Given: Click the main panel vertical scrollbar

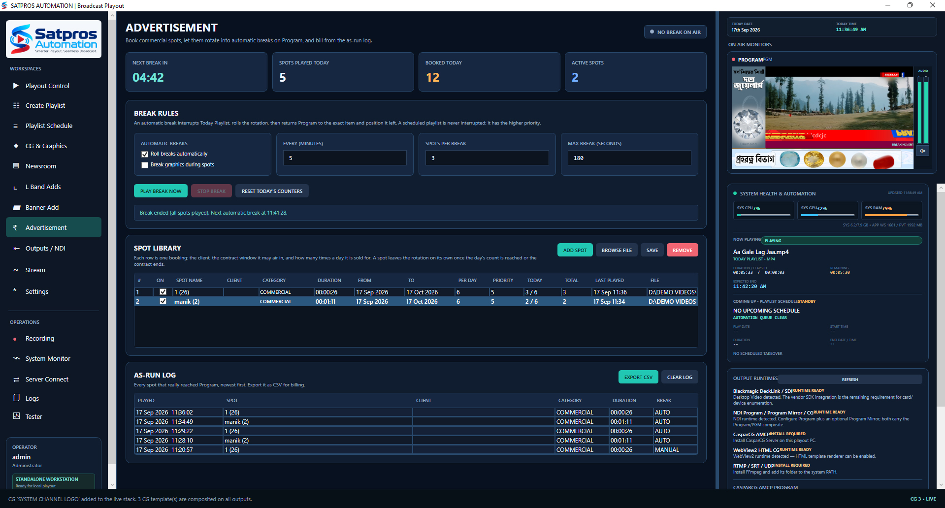Looking at the screenshot, I should [112, 250].
